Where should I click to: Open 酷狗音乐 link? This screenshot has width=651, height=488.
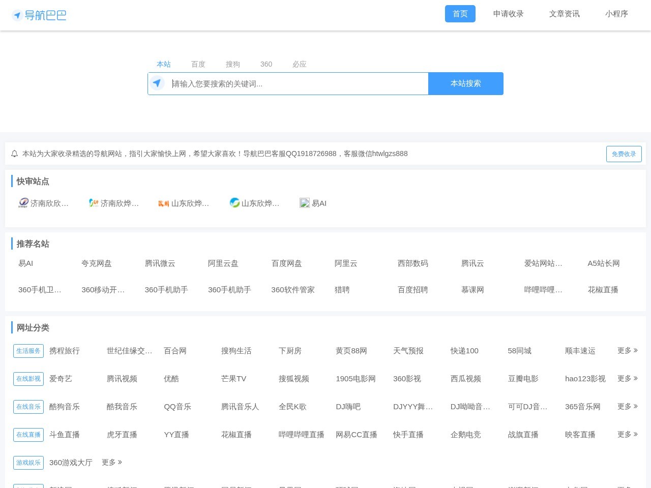coord(65,407)
